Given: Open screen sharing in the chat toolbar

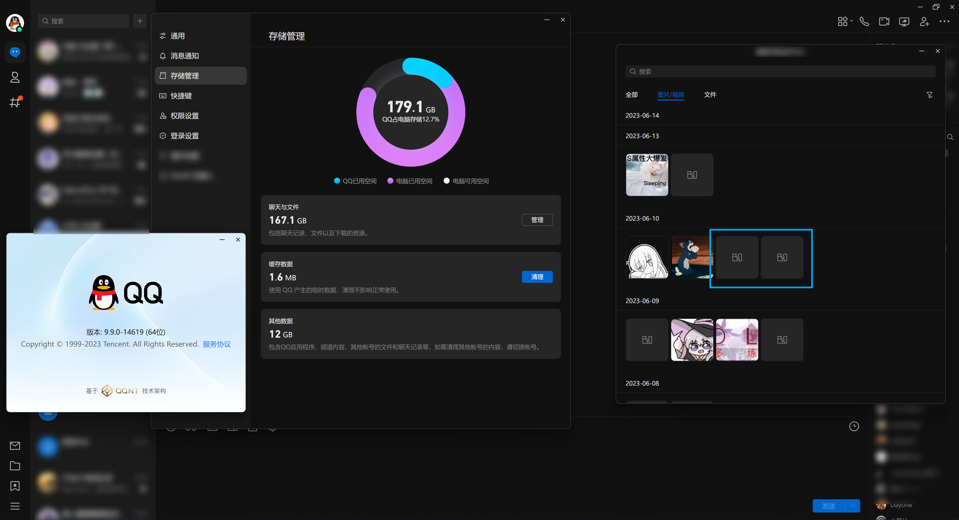Looking at the screenshot, I should click(904, 21).
